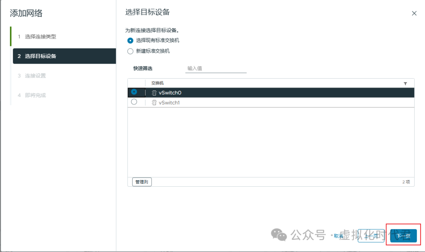
Task: Open the filter funnel on 交换机 column
Action: pyautogui.click(x=405, y=83)
